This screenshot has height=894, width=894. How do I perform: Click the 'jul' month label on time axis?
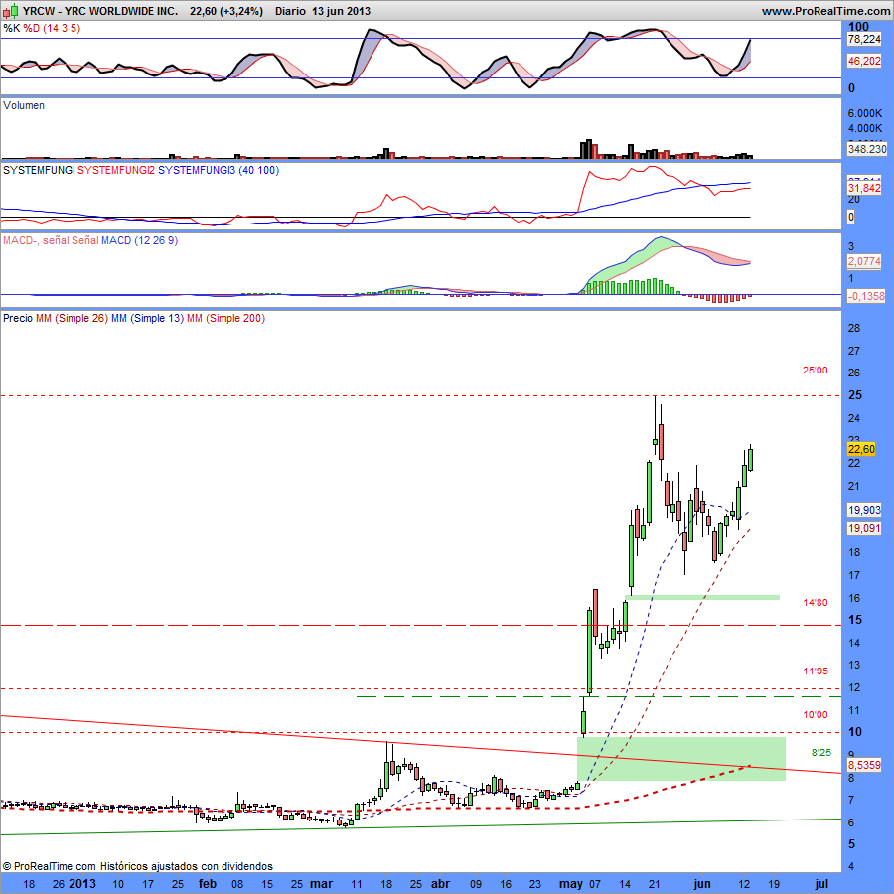pyautogui.click(x=821, y=884)
